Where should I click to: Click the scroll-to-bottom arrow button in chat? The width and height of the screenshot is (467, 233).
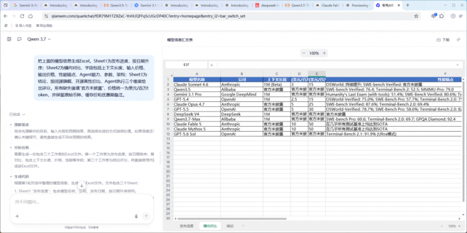tap(82, 185)
